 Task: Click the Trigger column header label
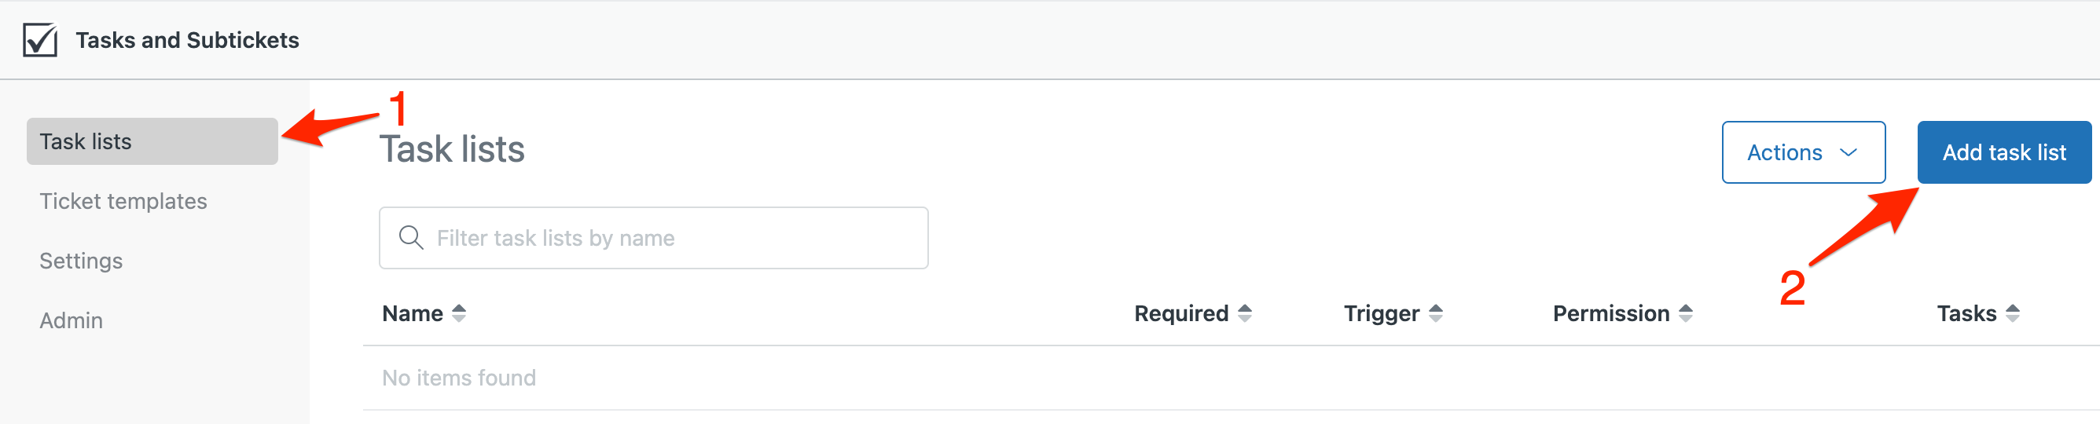coord(1381,313)
